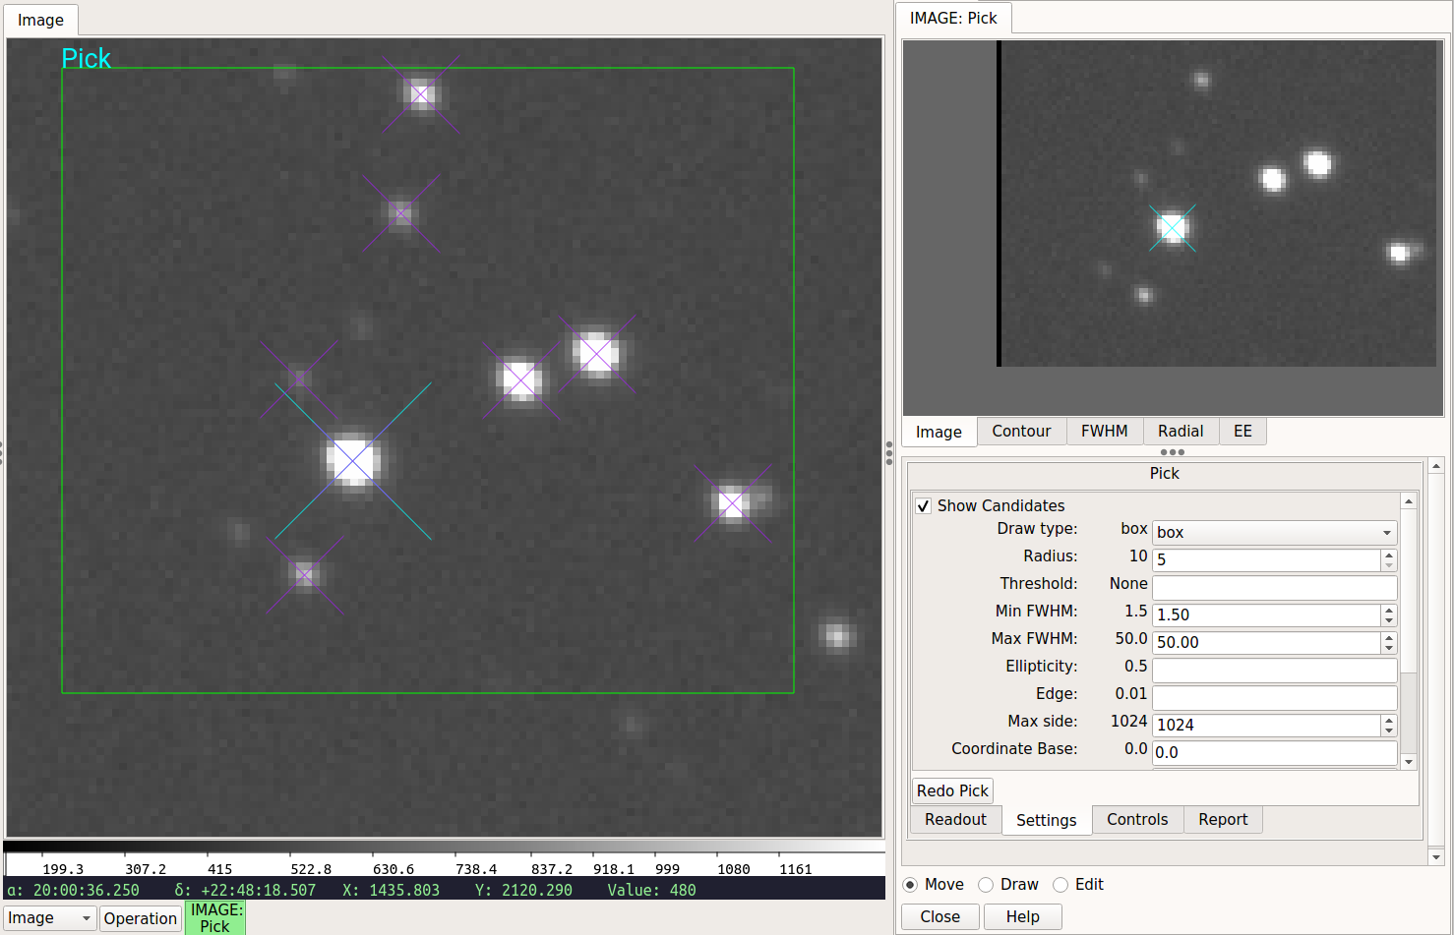Open the Settings tab
Screen dimensions: 1454x935
coord(1046,820)
